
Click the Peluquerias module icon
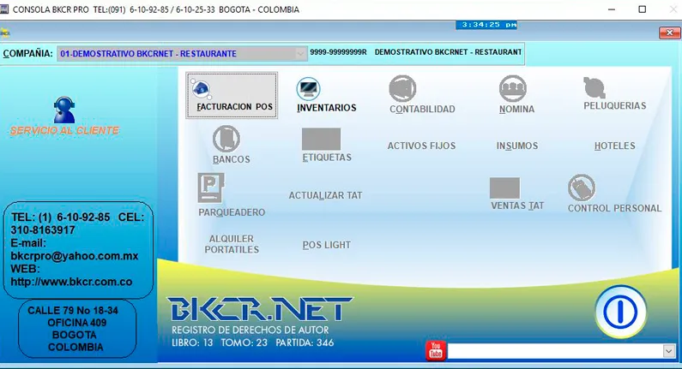[x=594, y=87]
